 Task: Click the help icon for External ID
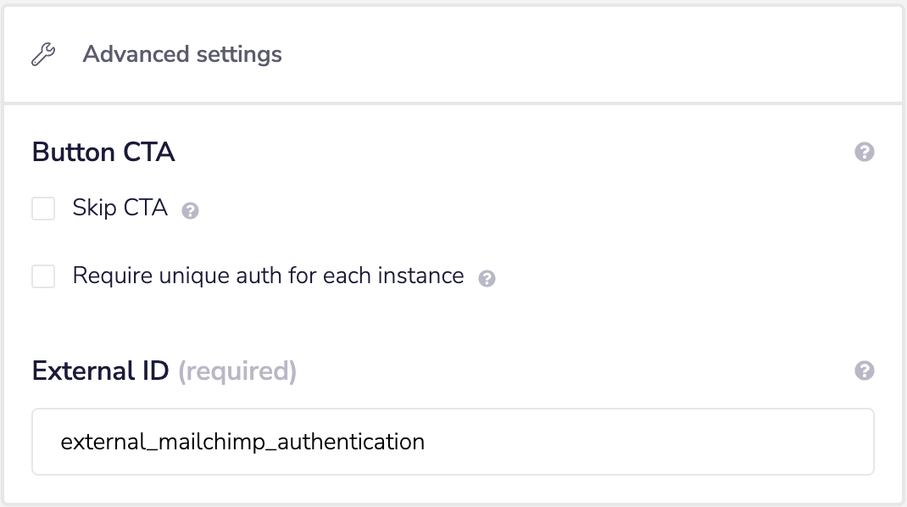[864, 370]
